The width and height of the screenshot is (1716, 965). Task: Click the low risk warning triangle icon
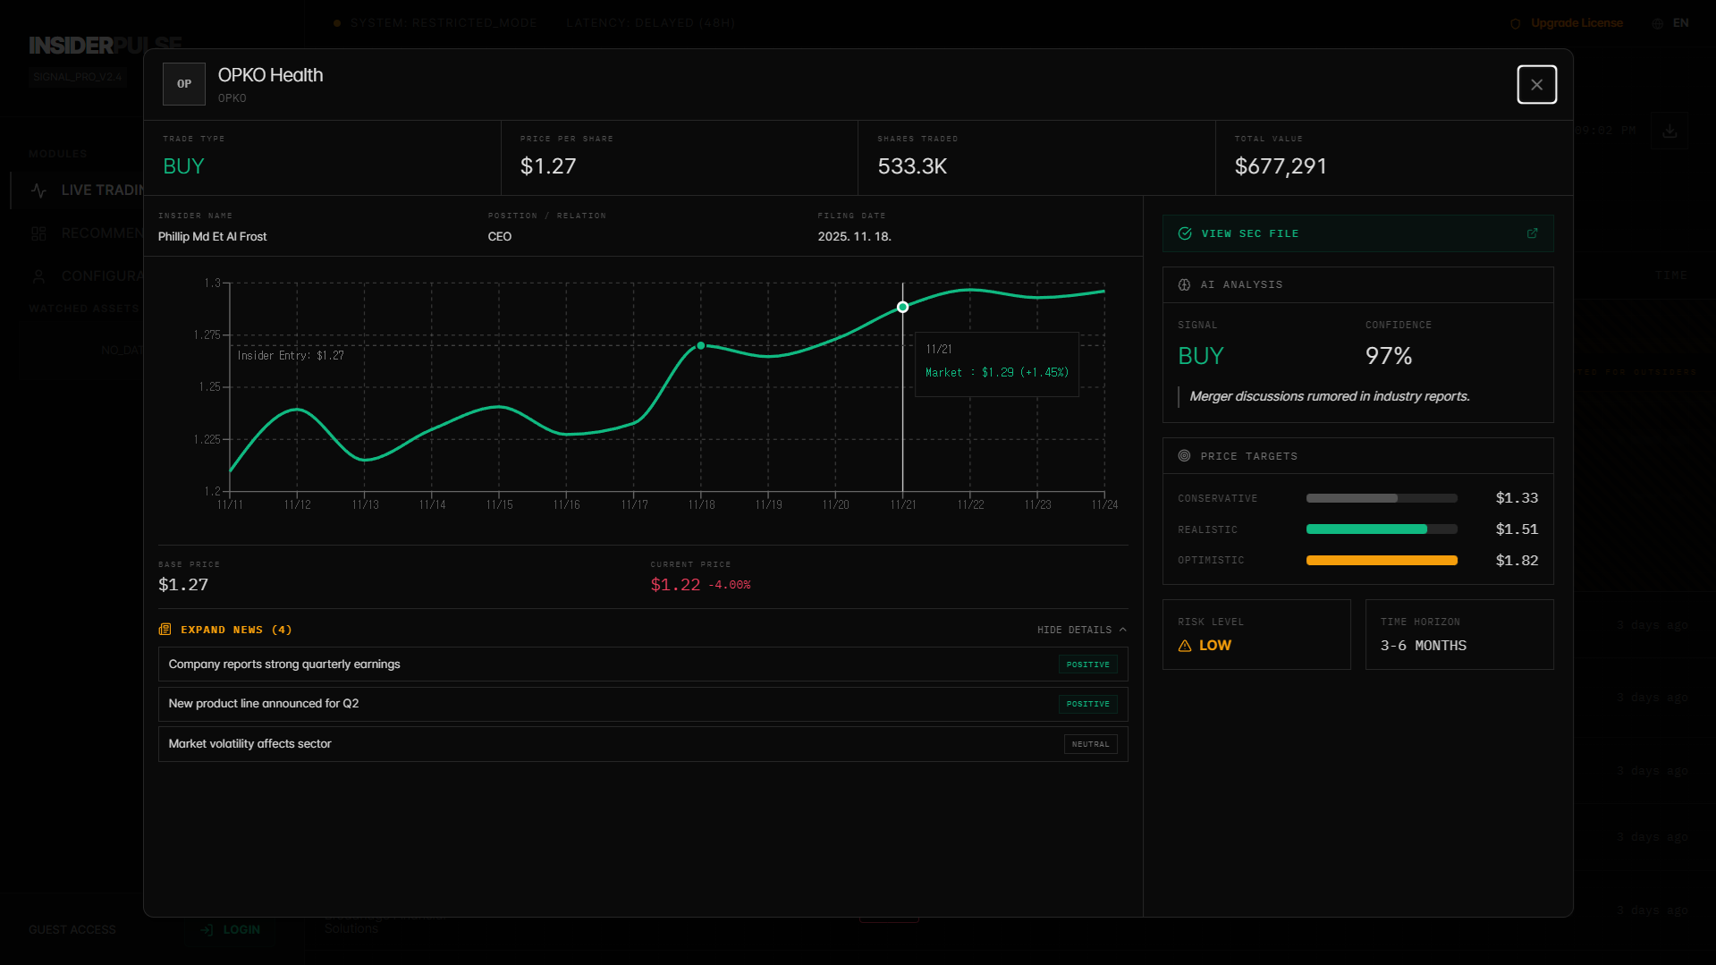pos(1185,646)
